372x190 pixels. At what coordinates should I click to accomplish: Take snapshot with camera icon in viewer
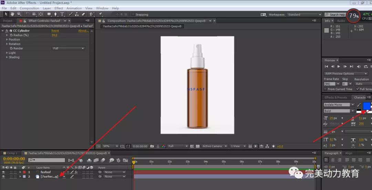click(x=152, y=146)
